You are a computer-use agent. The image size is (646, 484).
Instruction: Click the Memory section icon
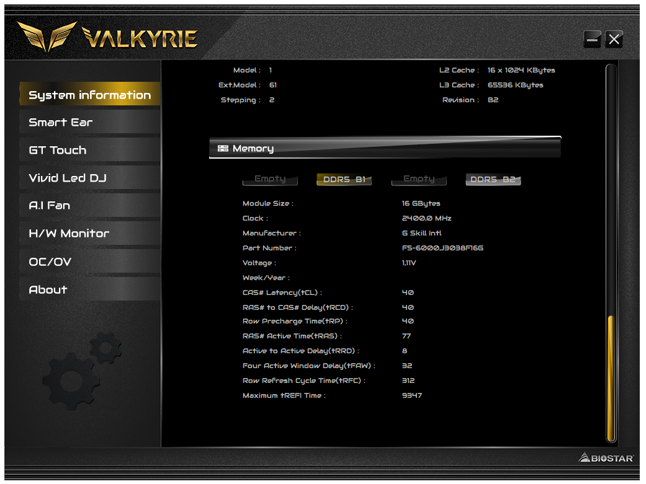pos(223,149)
